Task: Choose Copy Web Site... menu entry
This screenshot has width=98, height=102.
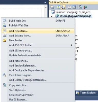Action: click(38, 85)
